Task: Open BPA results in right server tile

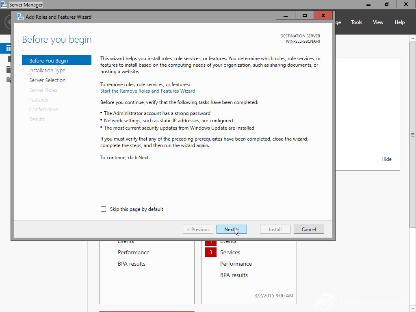Action: [234, 275]
